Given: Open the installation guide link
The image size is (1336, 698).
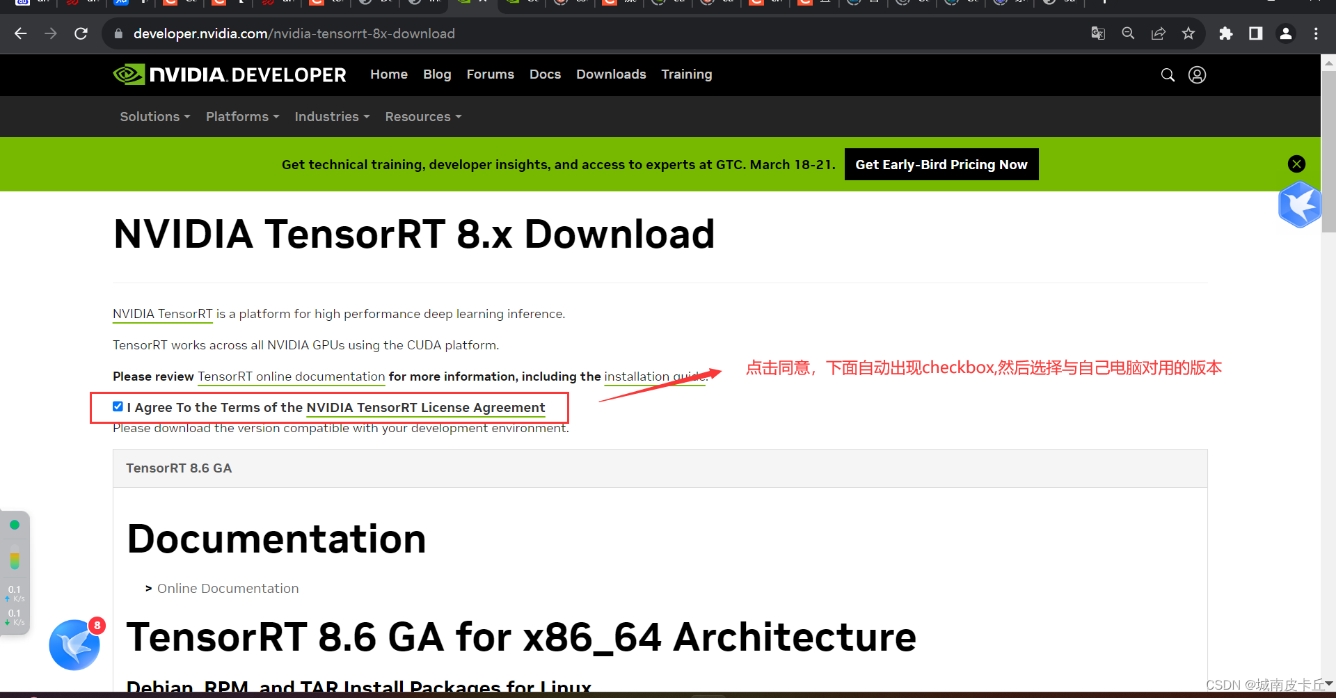Looking at the screenshot, I should 654,376.
